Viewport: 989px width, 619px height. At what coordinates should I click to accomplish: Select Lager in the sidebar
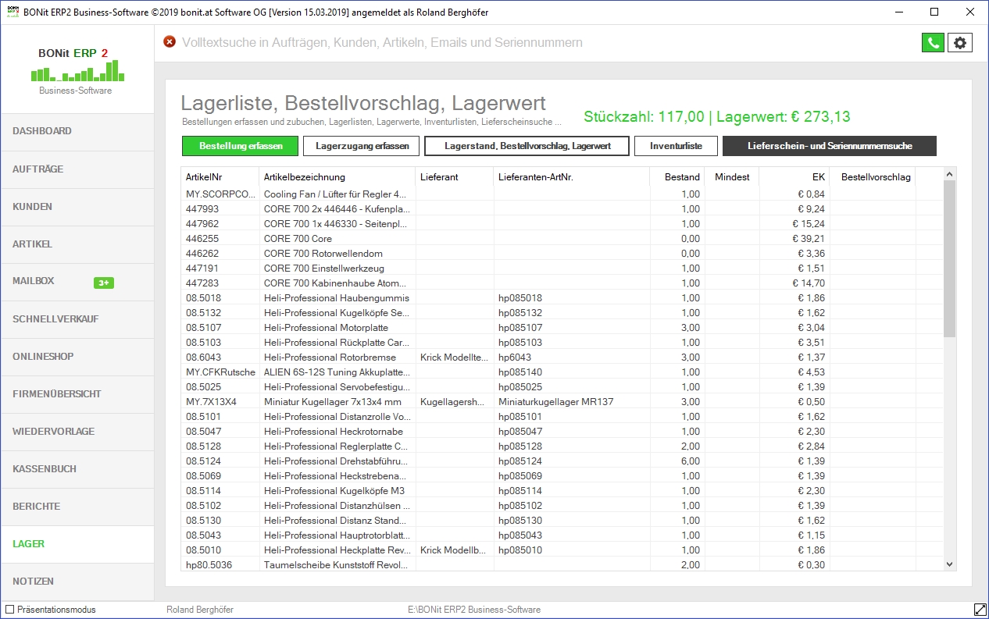point(77,544)
